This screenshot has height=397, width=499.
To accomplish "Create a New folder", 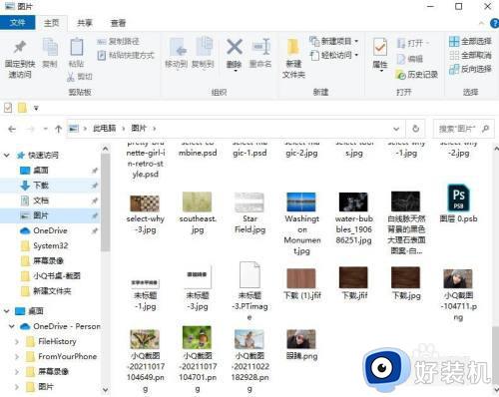I will click(x=293, y=59).
